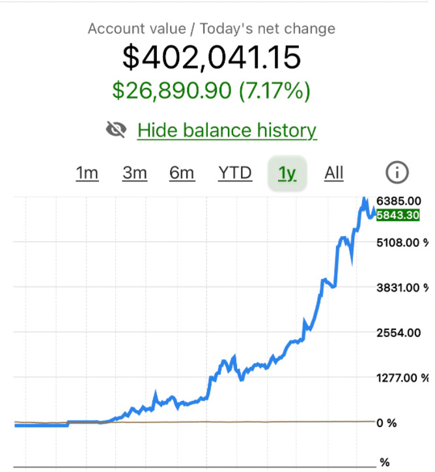Switch chart range to 1m
Viewport: 435px width, 472px height.
[x=87, y=173]
